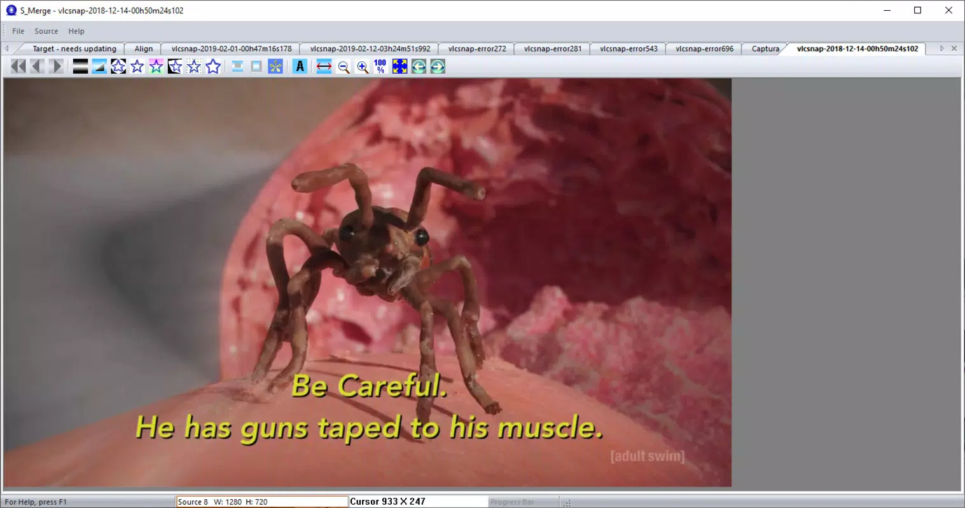
Task: Open the File menu
Action: click(x=18, y=31)
